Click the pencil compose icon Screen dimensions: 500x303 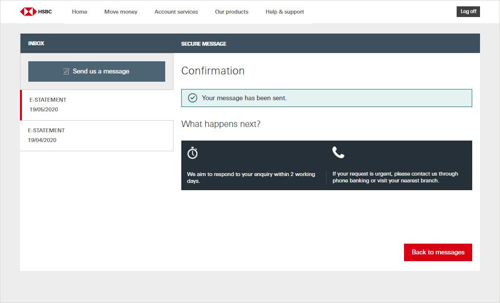click(x=66, y=71)
